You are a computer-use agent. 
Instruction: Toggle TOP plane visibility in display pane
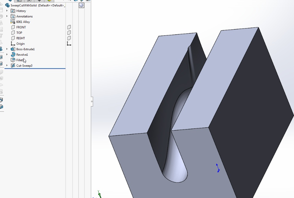[x=69, y=33]
